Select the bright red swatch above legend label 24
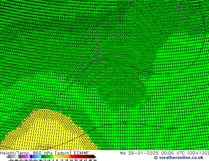The image size is (209, 161). (x=72, y=157)
